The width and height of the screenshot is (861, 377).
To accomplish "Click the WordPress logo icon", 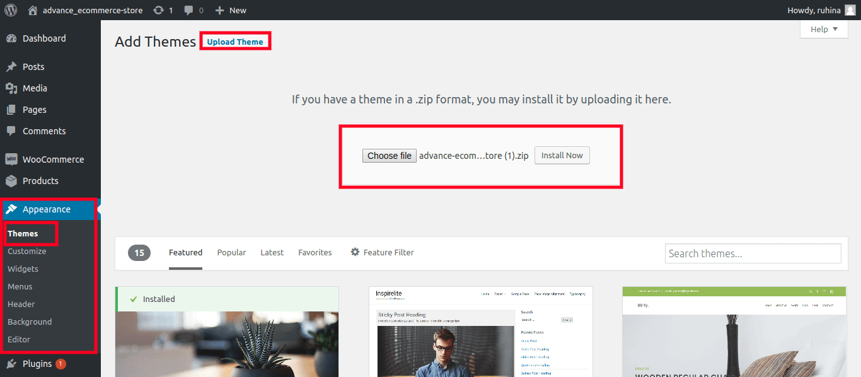I will point(11,10).
